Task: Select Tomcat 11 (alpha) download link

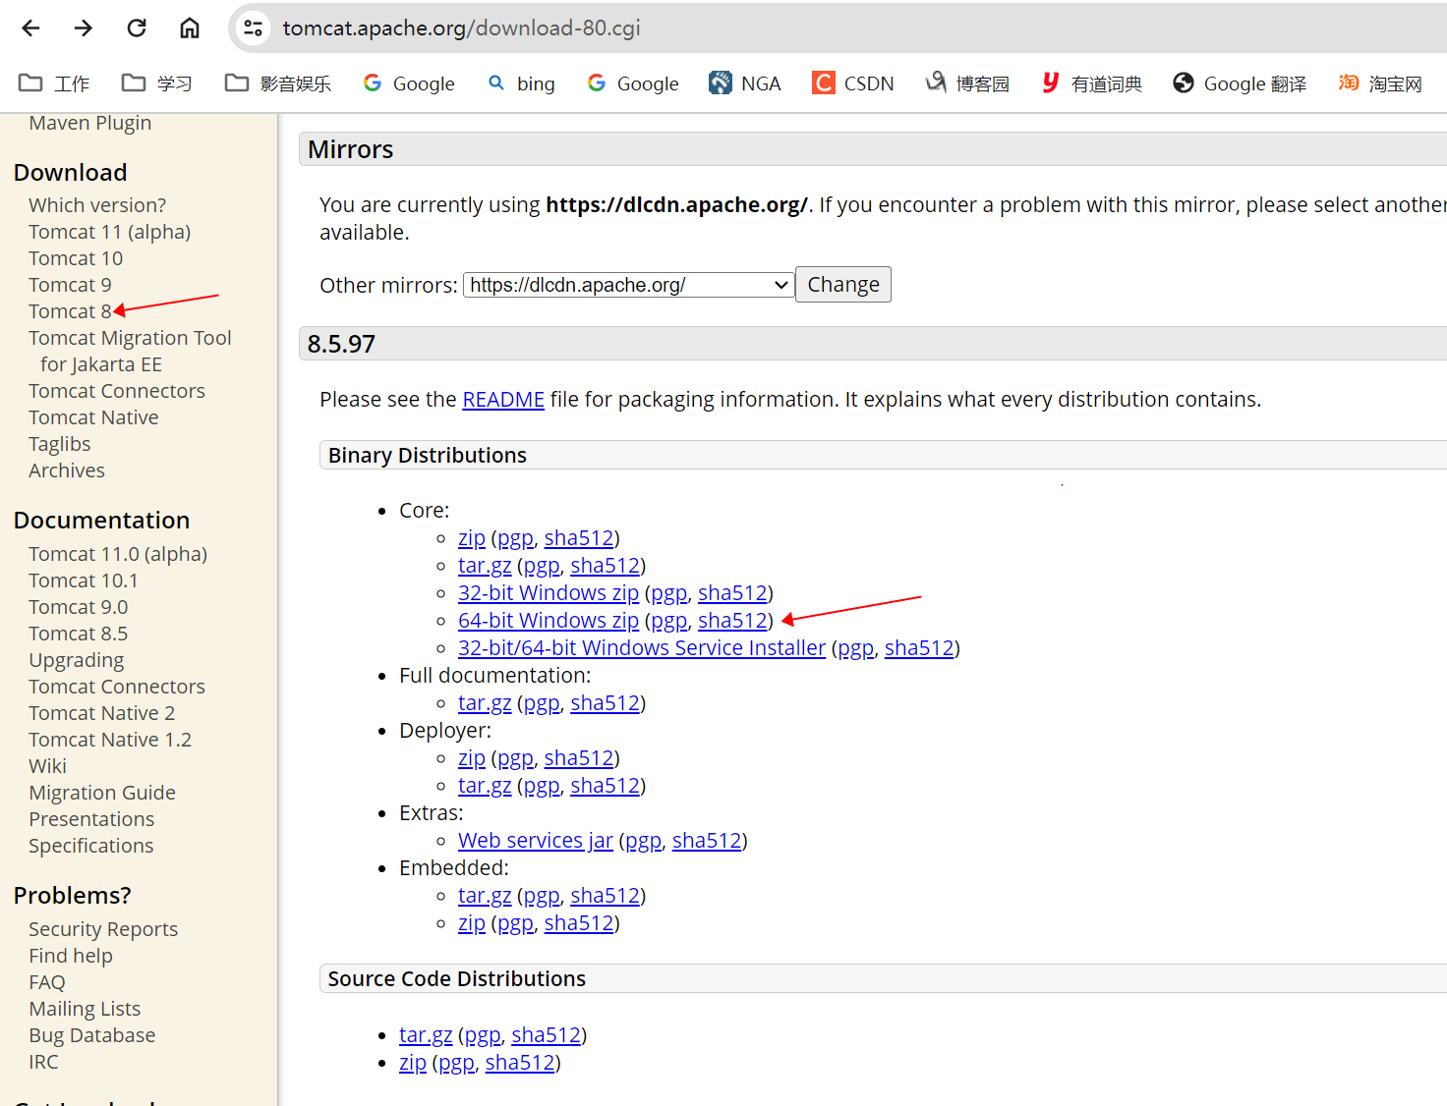Action: click(x=110, y=232)
